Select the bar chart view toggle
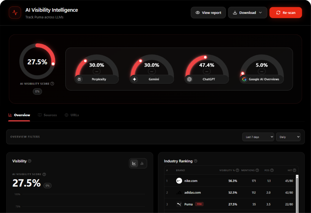 tap(142, 164)
